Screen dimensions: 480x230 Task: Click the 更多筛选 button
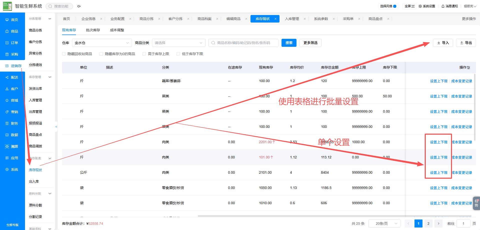tap(310, 43)
